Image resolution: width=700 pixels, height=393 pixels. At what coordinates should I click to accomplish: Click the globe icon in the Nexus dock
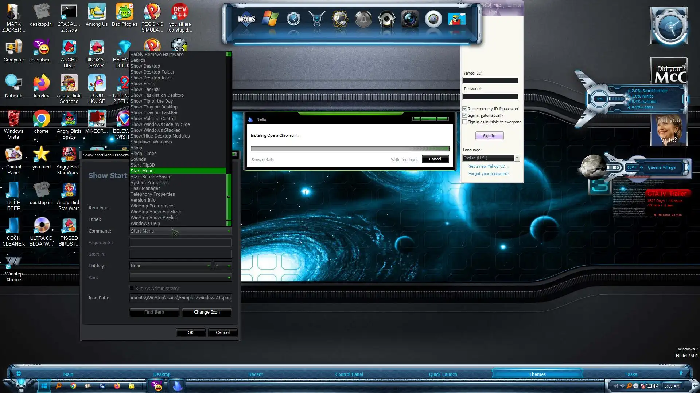(340, 19)
